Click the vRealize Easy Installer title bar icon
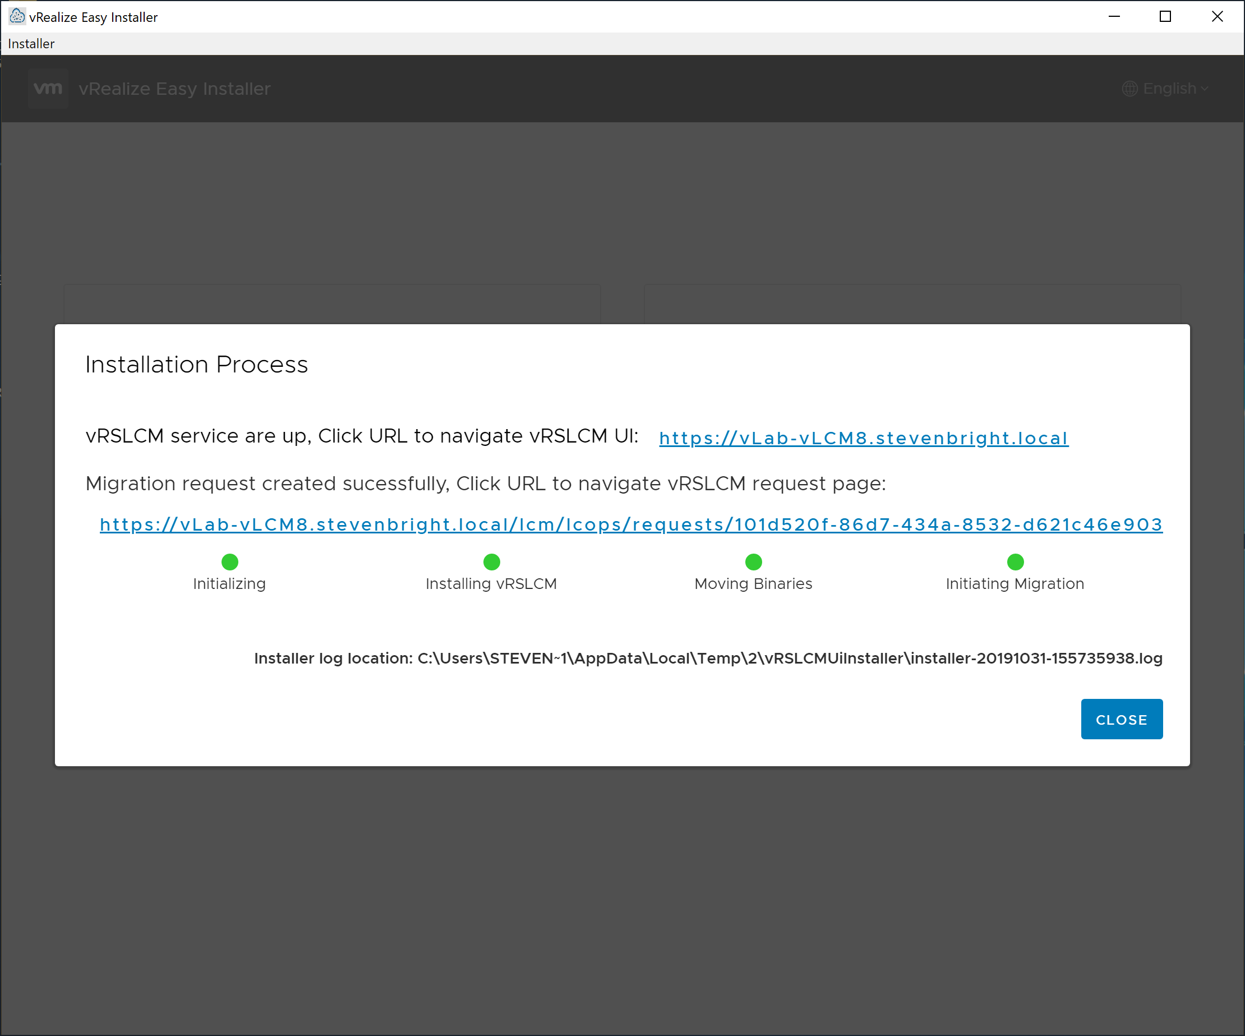 click(x=17, y=16)
